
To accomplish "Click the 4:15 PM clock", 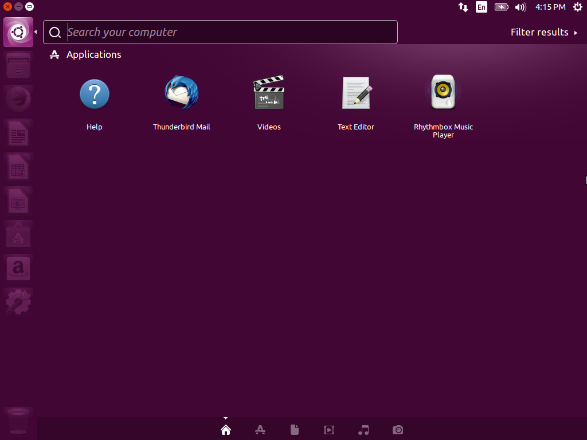I will [x=550, y=7].
